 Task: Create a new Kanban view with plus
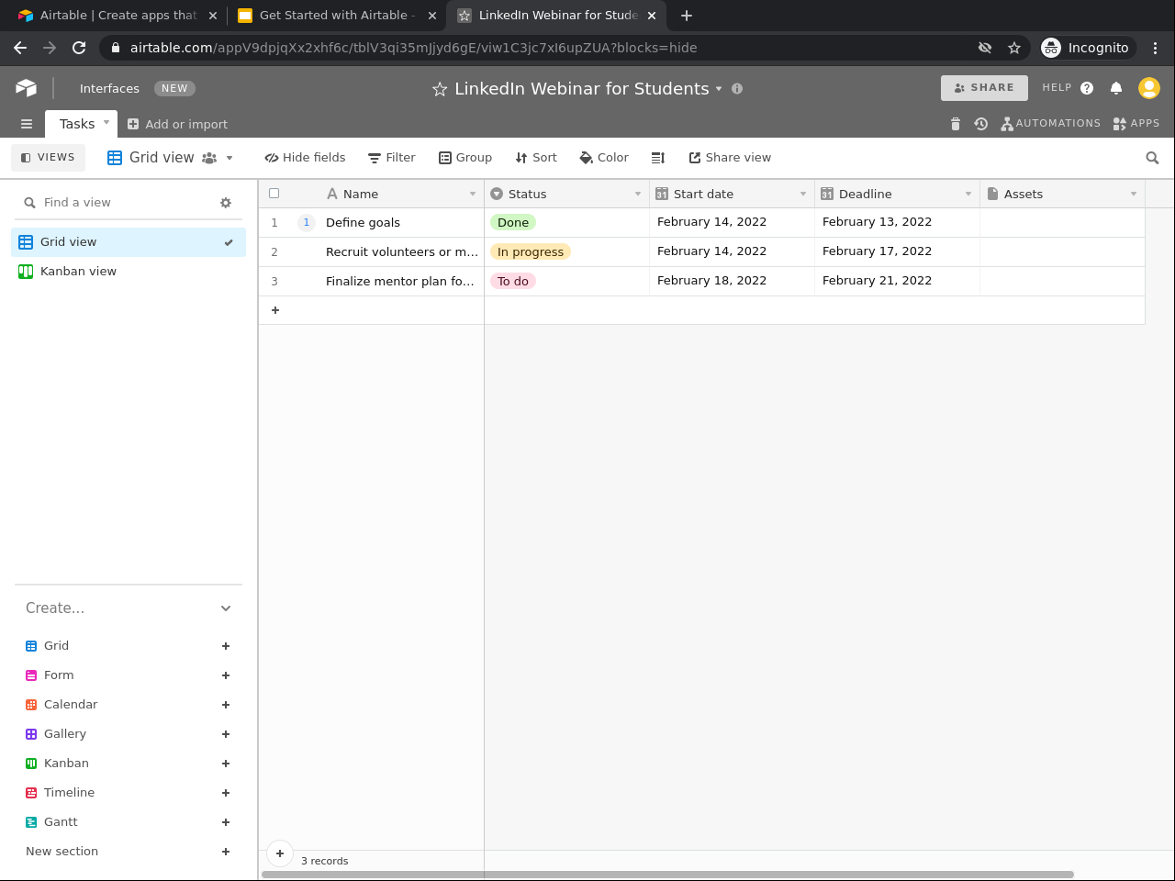(x=226, y=764)
